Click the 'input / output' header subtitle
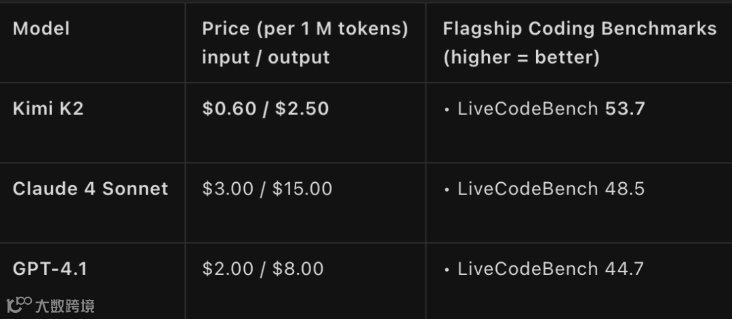 [x=266, y=58]
